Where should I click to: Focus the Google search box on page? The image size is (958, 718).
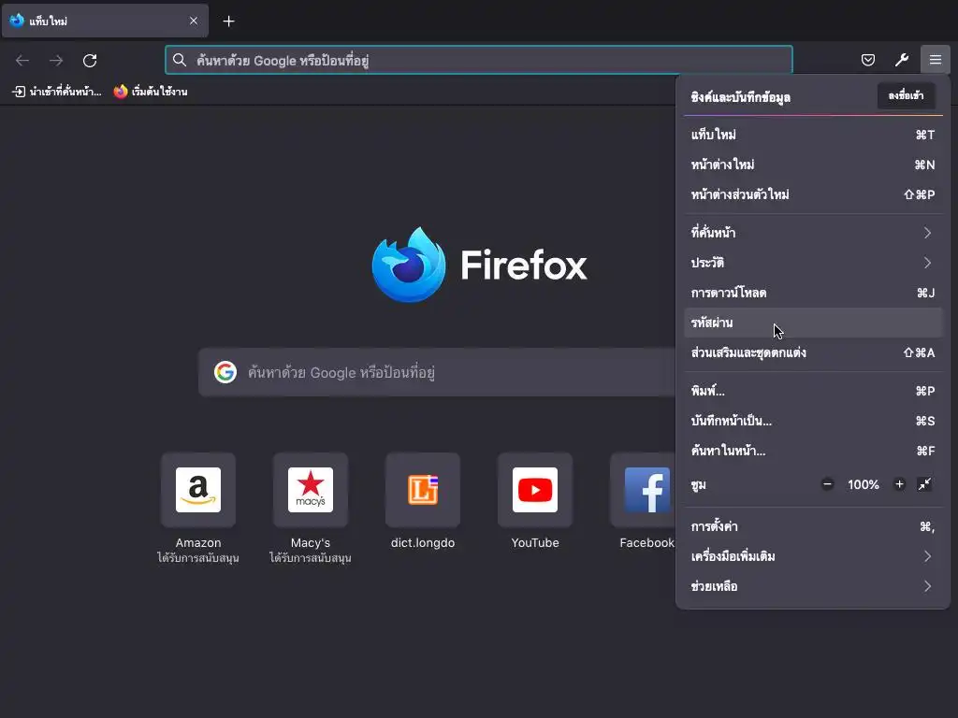coord(437,372)
